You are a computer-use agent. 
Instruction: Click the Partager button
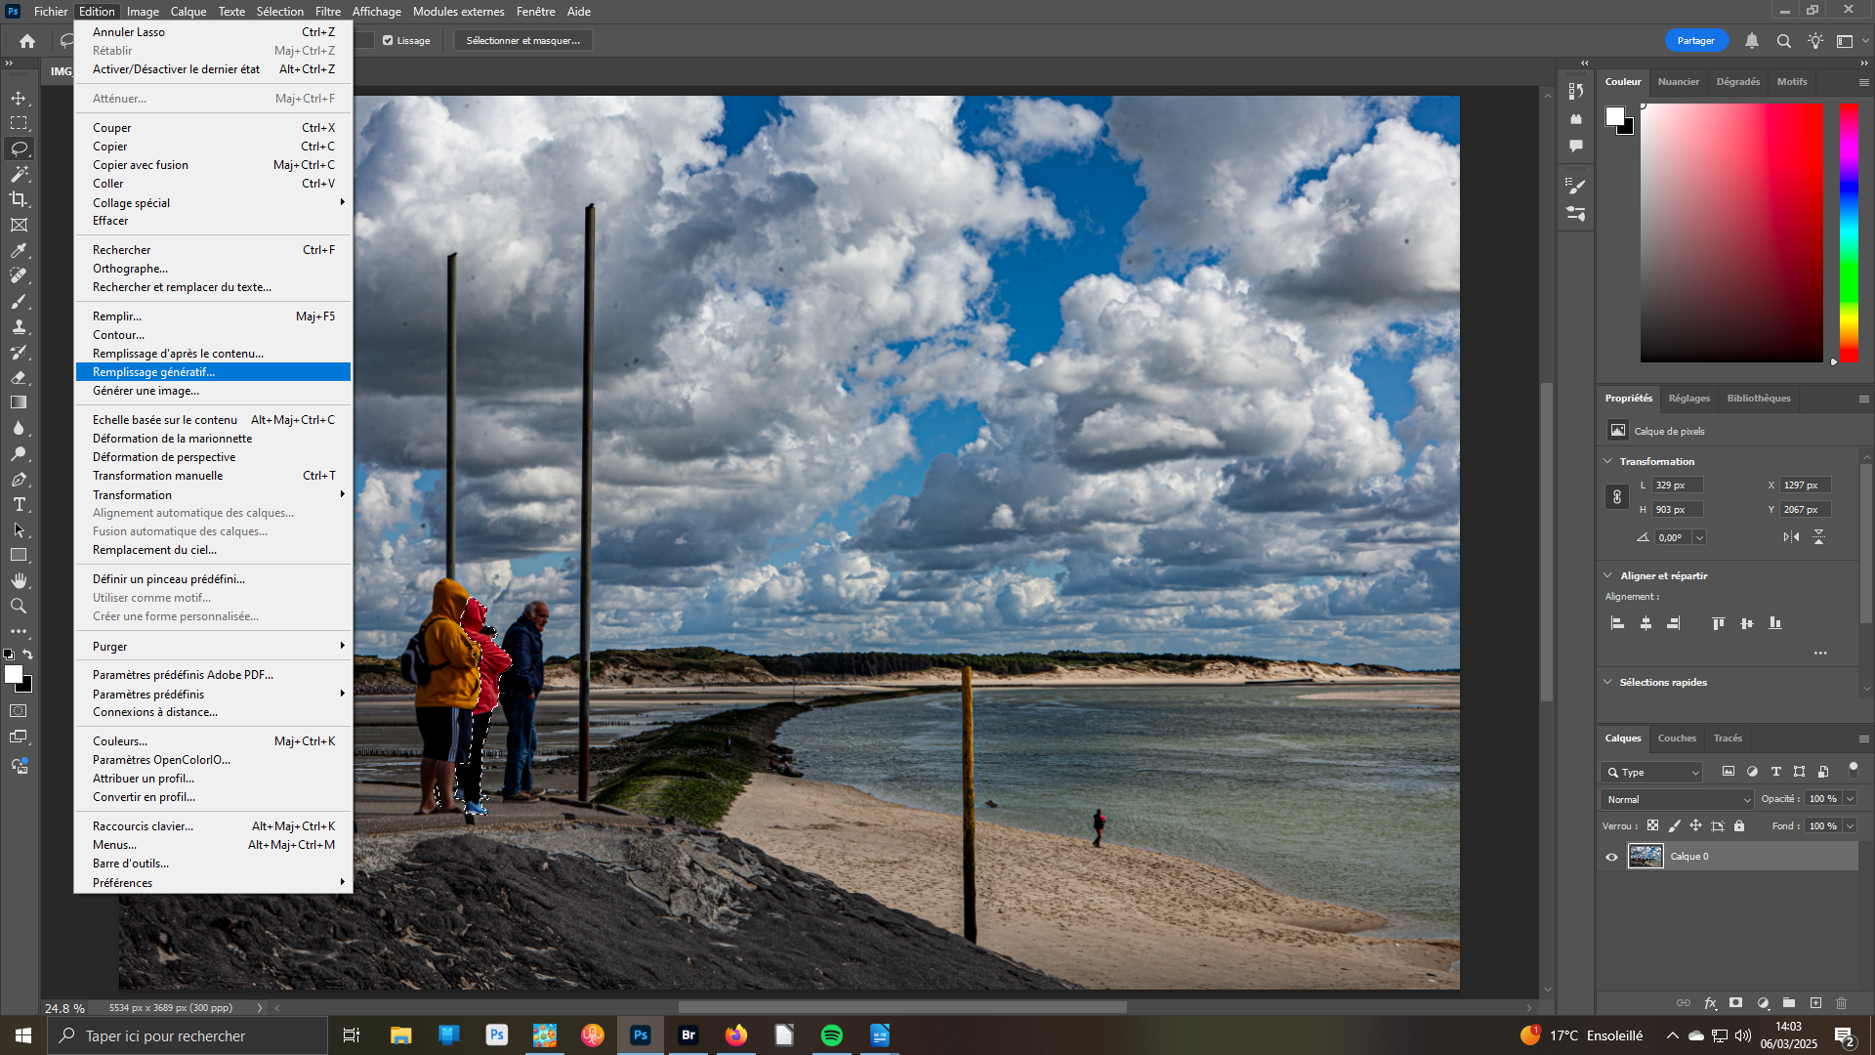pyautogui.click(x=1696, y=41)
